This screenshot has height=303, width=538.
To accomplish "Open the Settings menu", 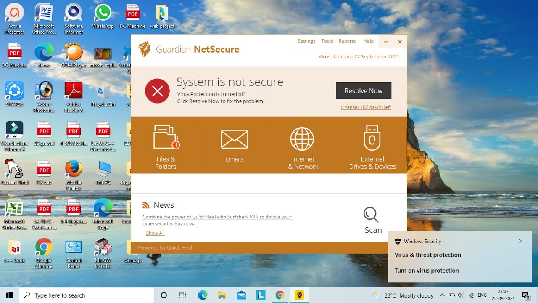I will [x=306, y=41].
